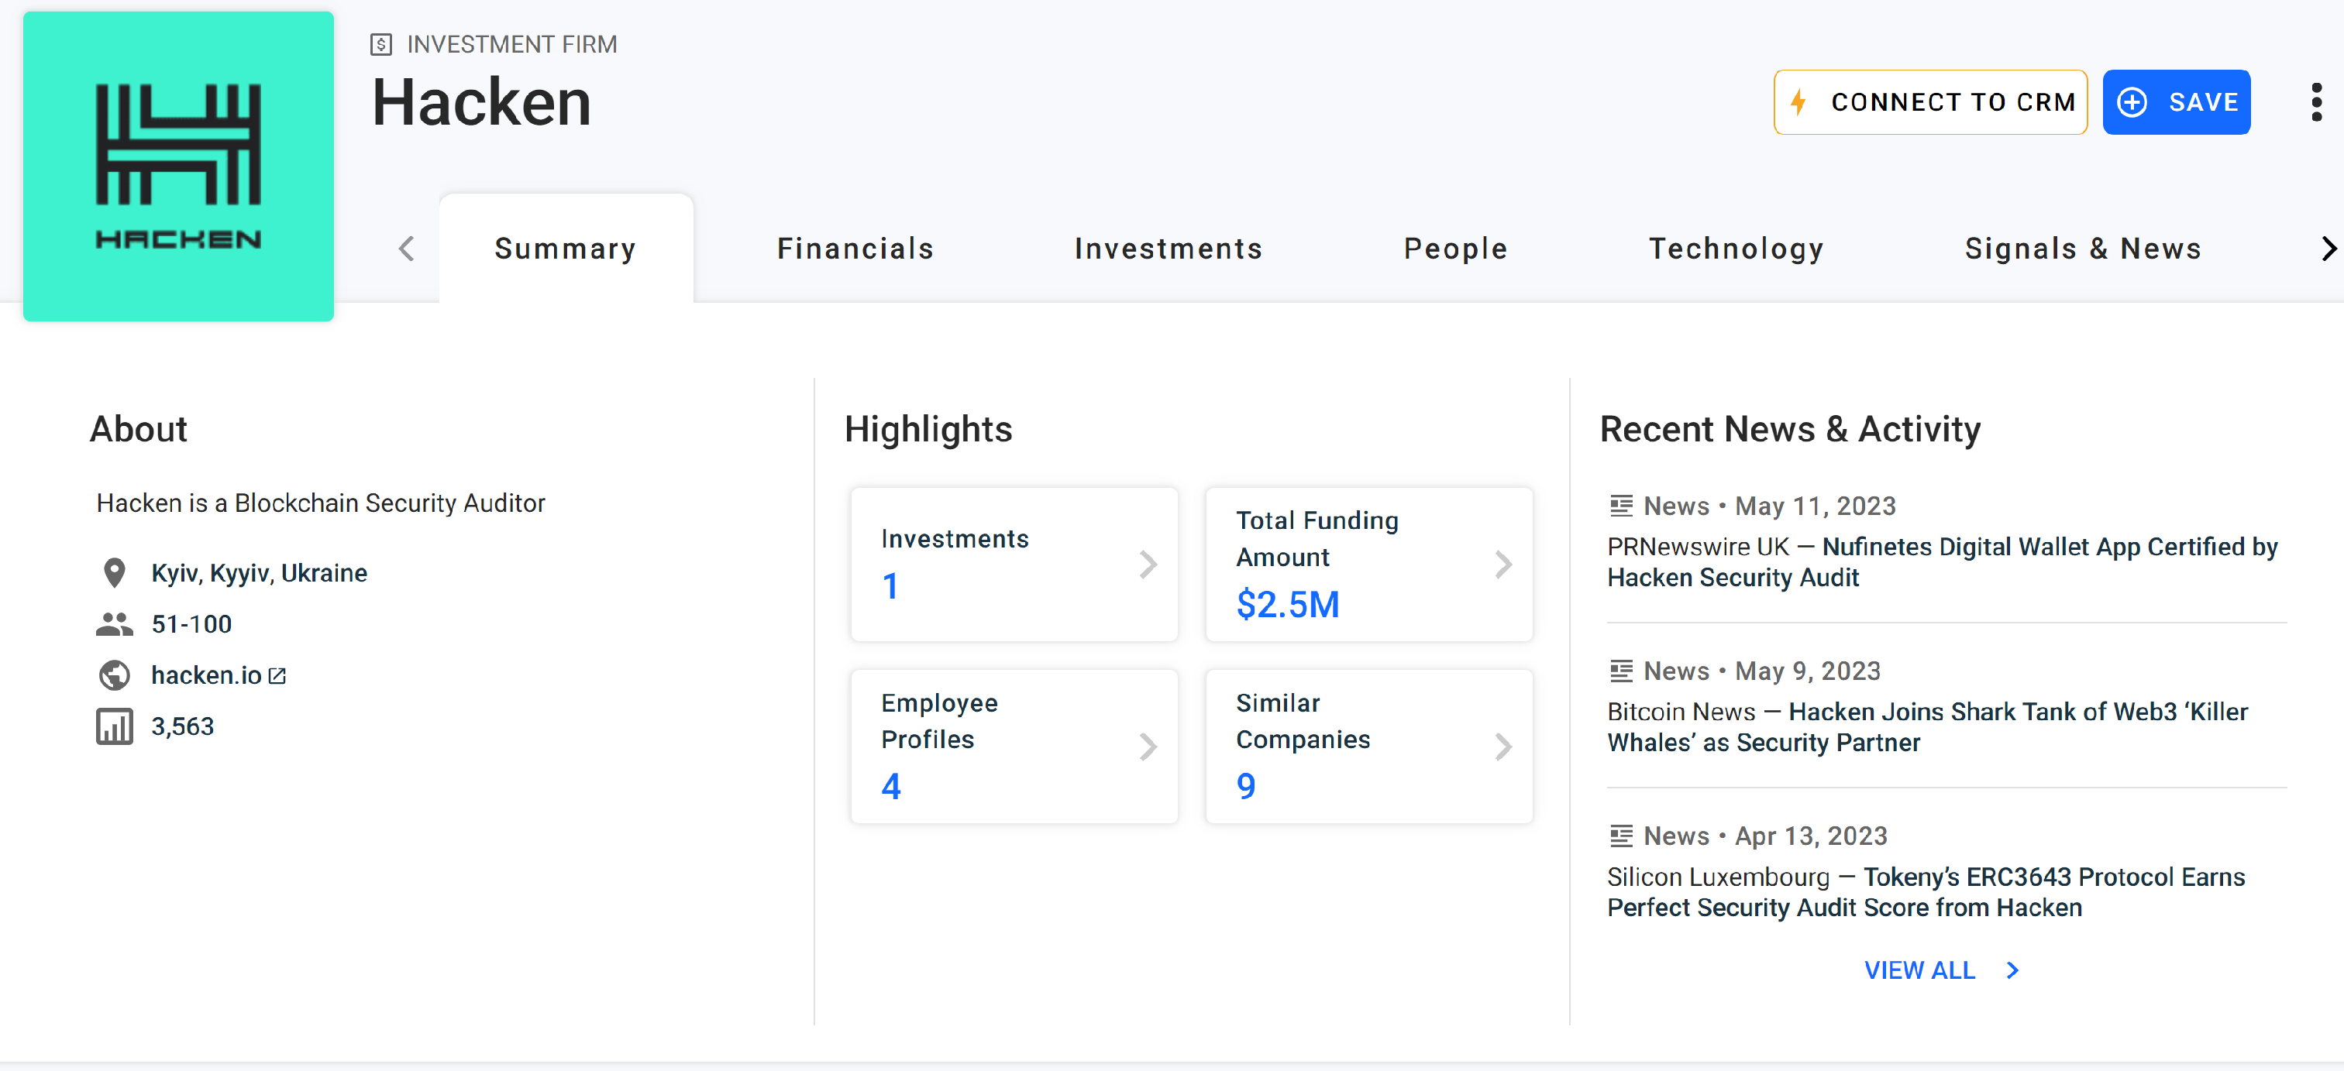Expand the Similar Companies chevron
Image resolution: width=2344 pixels, height=1071 pixels.
tap(1504, 747)
